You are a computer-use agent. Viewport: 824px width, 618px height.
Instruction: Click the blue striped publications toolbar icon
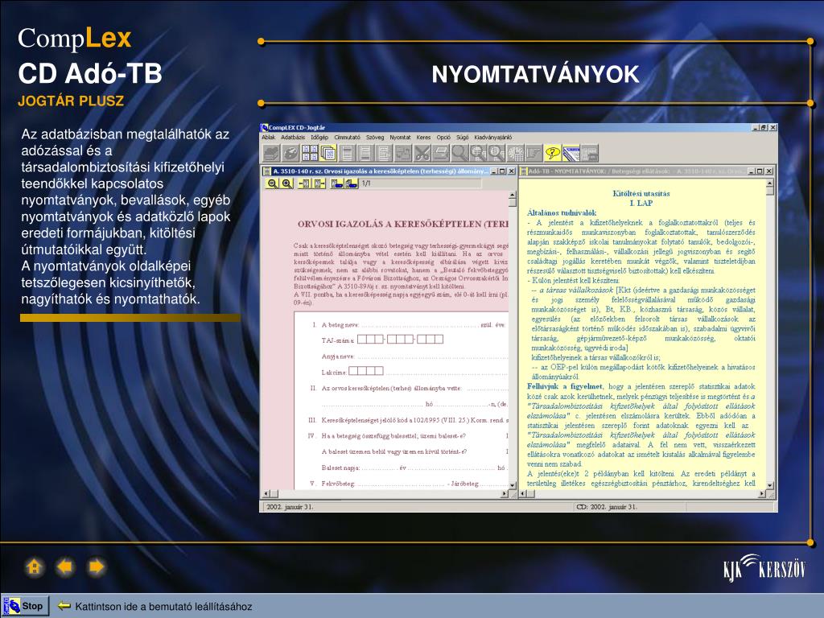(571, 153)
